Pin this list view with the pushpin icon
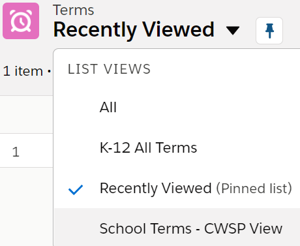The height and width of the screenshot is (246, 300). point(269,31)
